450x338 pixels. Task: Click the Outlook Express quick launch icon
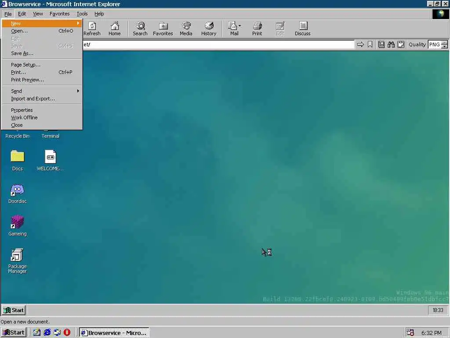(57, 333)
